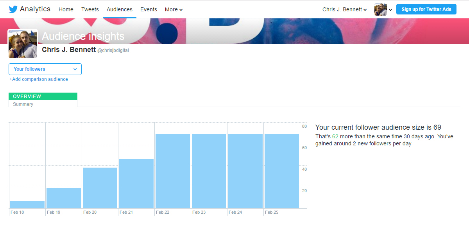
Task: Select the Feb 22 bar in chart
Action: (173, 171)
